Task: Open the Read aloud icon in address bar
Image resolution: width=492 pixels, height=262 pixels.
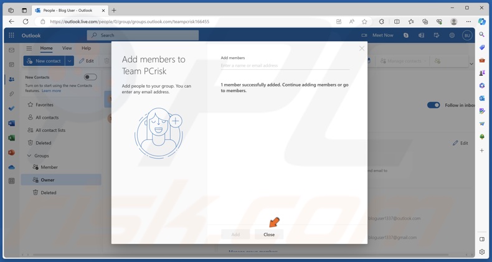Action: tap(351, 22)
